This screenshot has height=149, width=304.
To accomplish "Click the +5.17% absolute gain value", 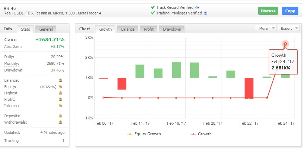I will click(x=57, y=47).
